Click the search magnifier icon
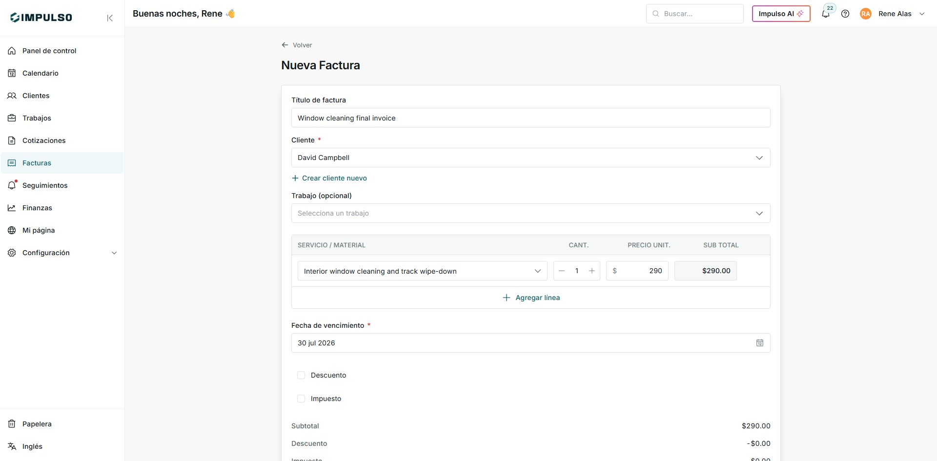937x461 pixels. [x=656, y=14]
